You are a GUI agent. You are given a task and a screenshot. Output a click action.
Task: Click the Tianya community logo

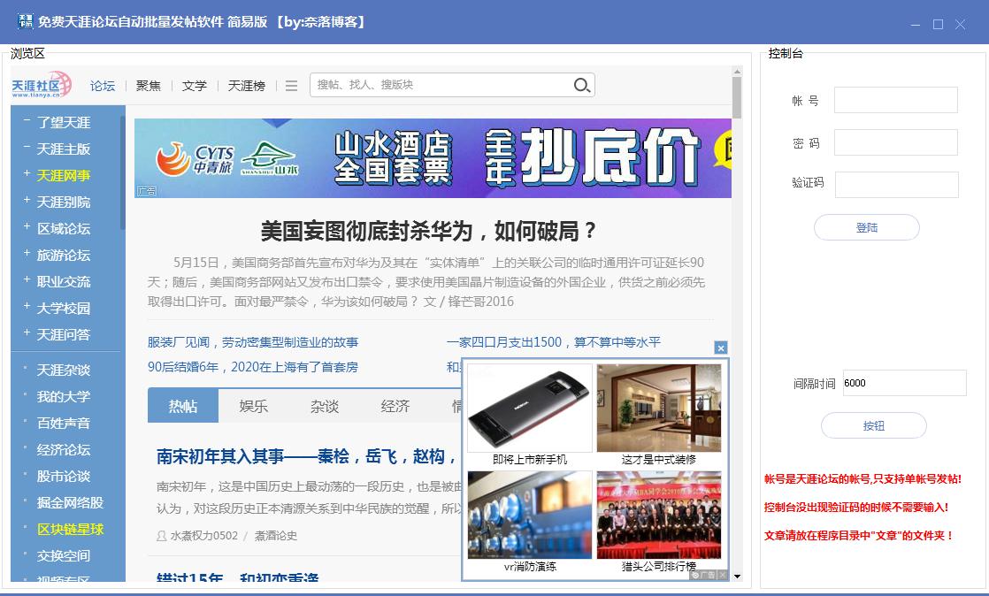coord(41,85)
